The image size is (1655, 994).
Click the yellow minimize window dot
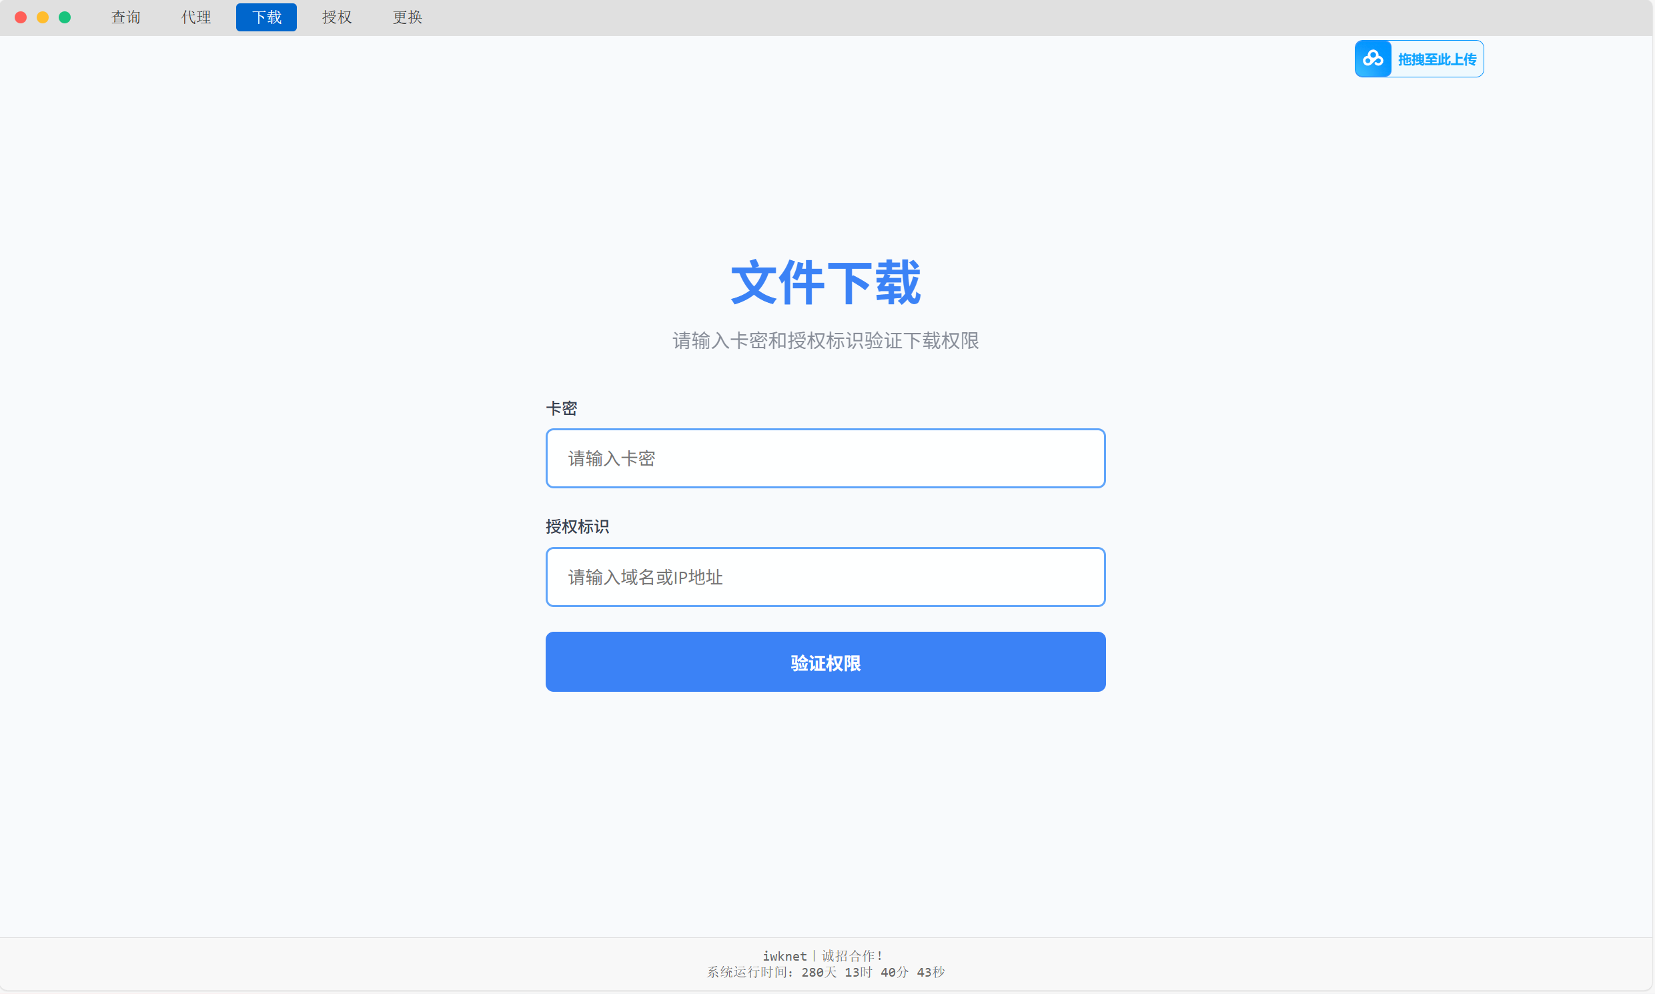tap(43, 17)
